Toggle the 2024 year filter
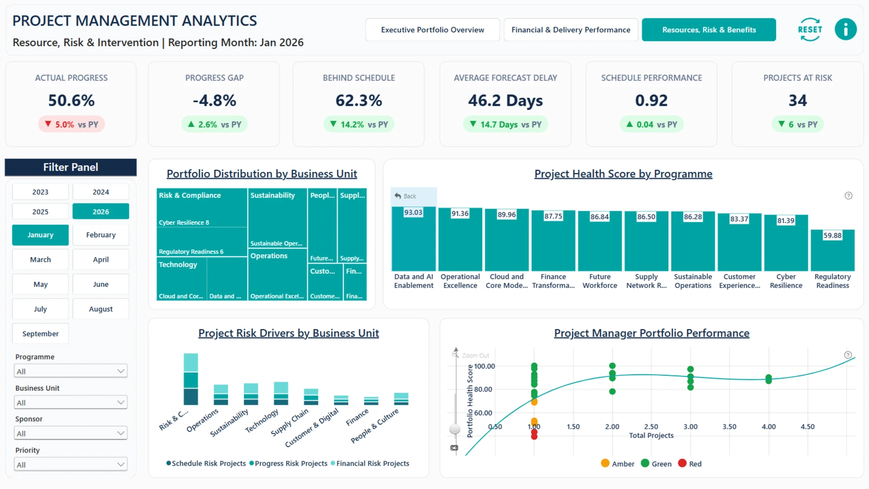869x489 pixels. pyautogui.click(x=101, y=192)
